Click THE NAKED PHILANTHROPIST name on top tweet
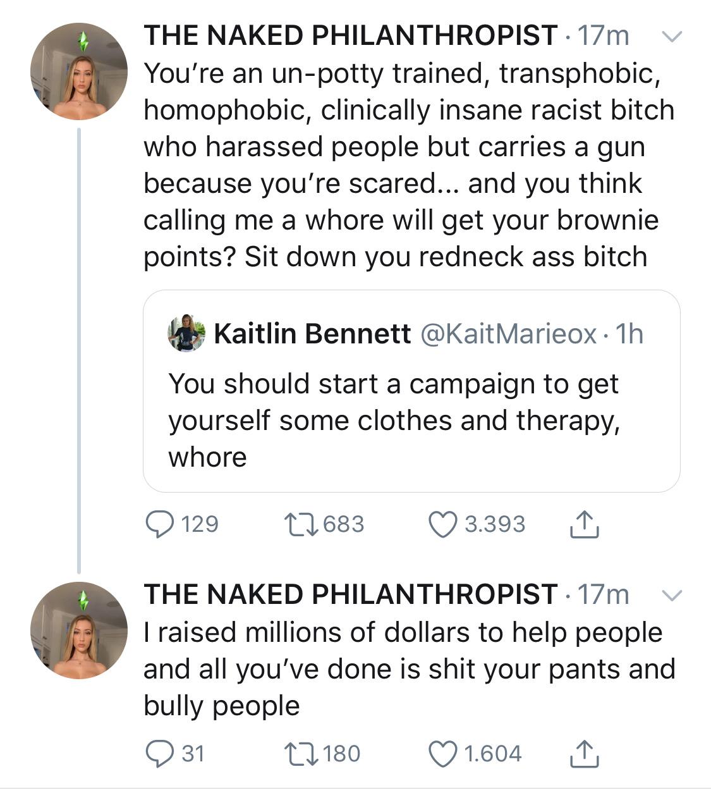The width and height of the screenshot is (711, 793). click(351, 35)
